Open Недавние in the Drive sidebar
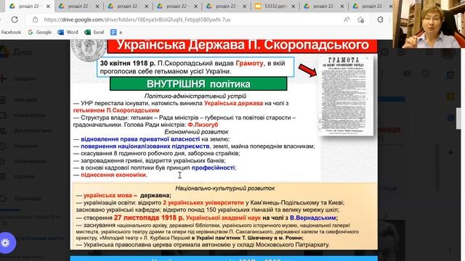Screen dimensions: 465x261 [25, 146]
